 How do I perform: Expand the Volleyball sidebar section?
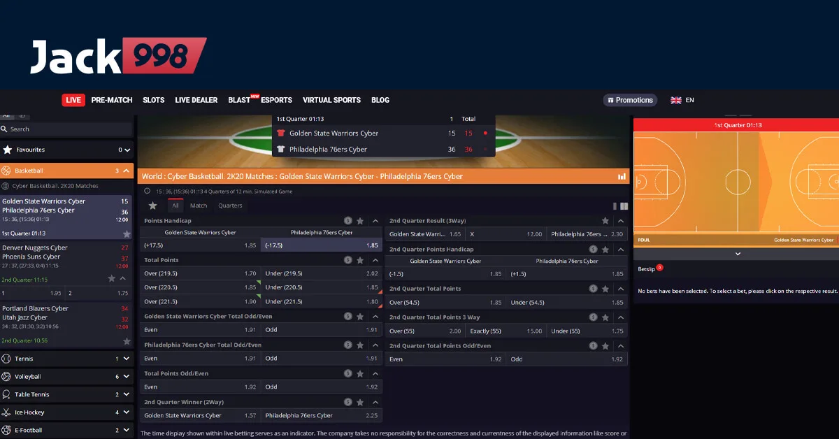(126, 376)
